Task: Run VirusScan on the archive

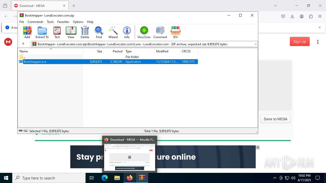Action: [x=144, y=32]
